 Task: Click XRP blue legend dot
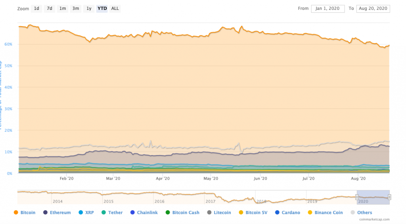pos(80,213)
